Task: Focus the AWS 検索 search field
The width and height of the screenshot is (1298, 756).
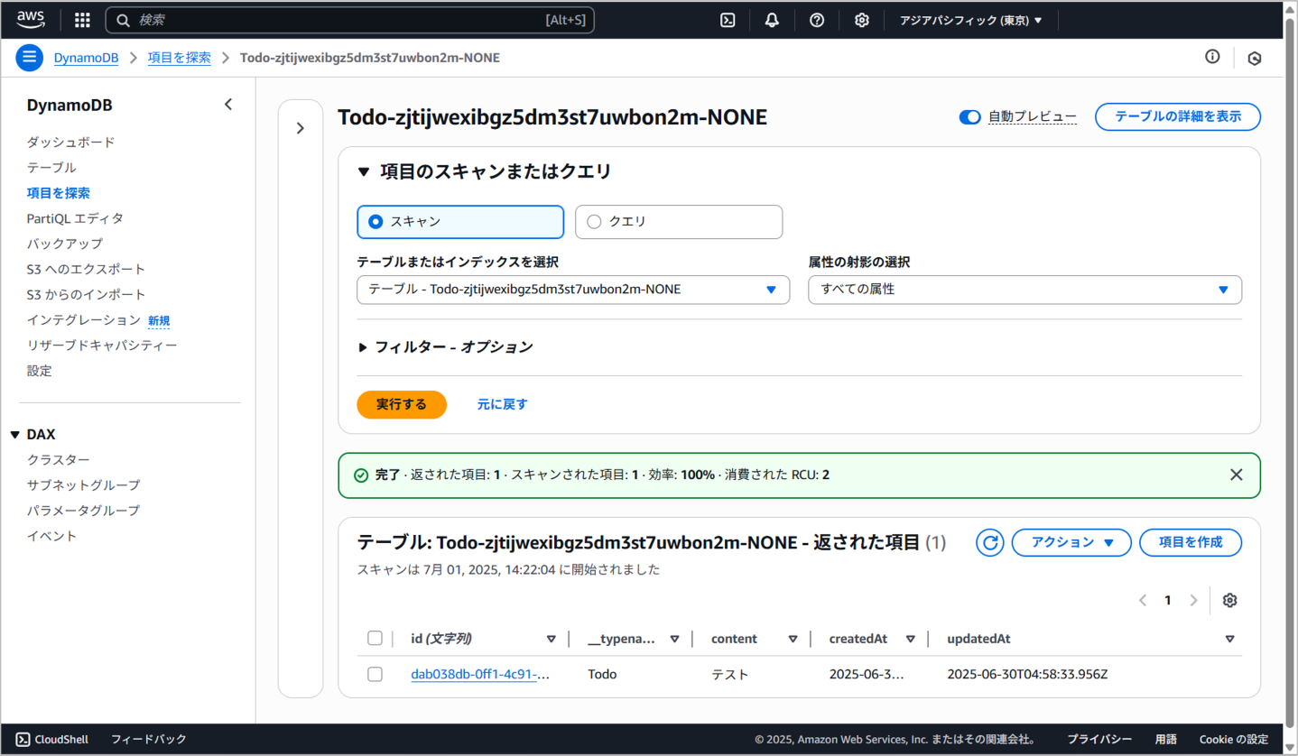Action: (350, 20)
